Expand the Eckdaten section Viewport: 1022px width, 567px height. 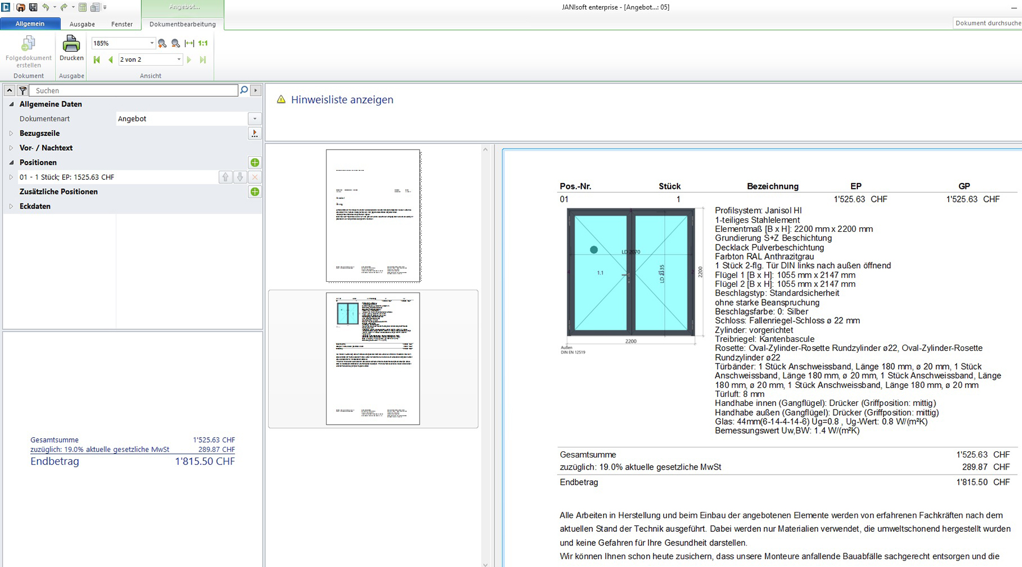11,206
